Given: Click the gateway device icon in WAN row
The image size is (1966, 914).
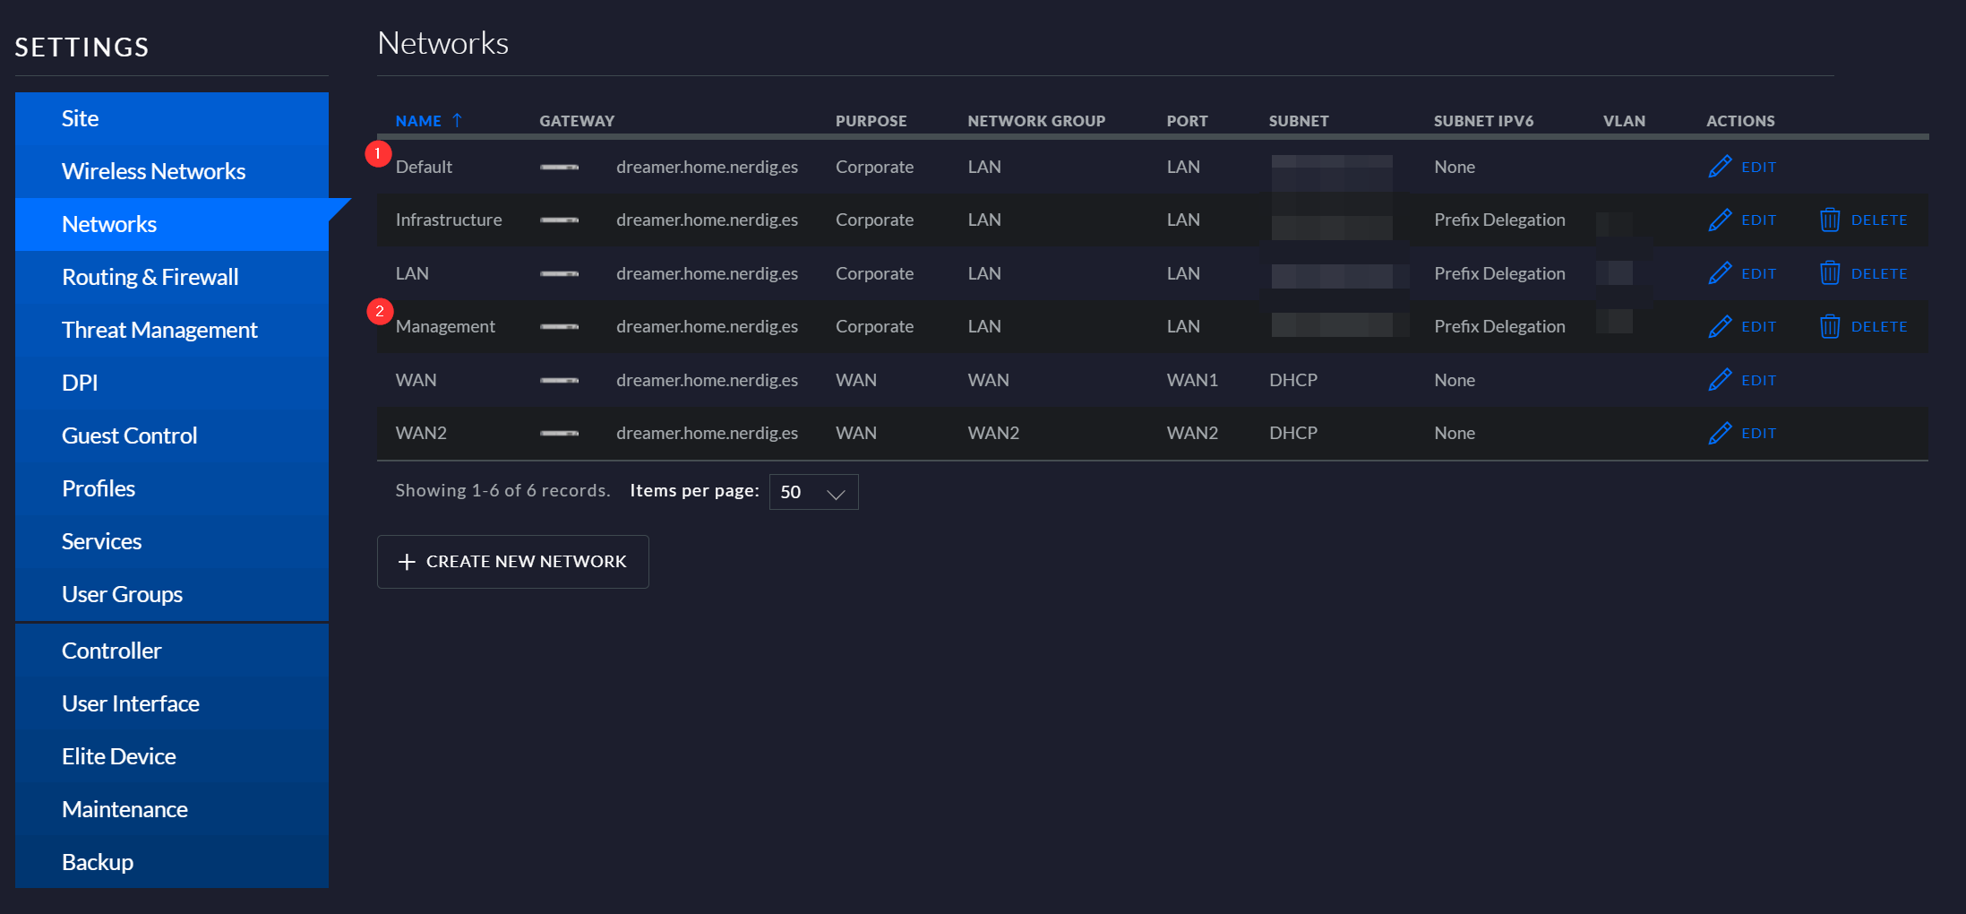Looking at the screenshot, I should [559, 381].
